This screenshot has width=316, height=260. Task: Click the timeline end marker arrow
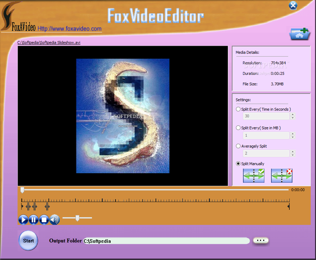[289, 206]
